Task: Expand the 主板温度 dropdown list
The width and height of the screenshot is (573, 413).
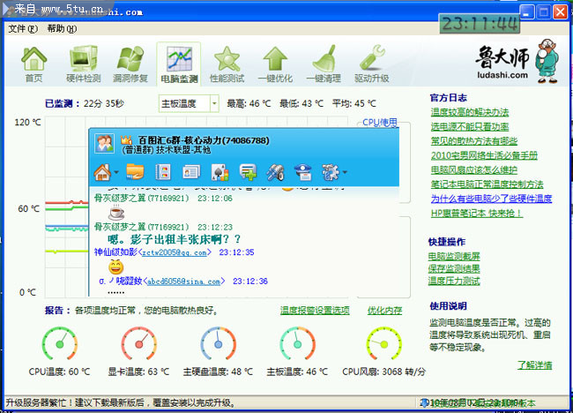Action: tap(214, 103)
